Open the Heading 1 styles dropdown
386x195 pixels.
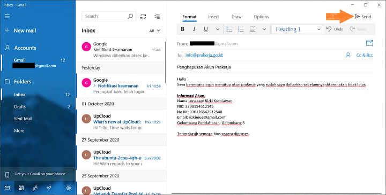(x=297, y=29)
